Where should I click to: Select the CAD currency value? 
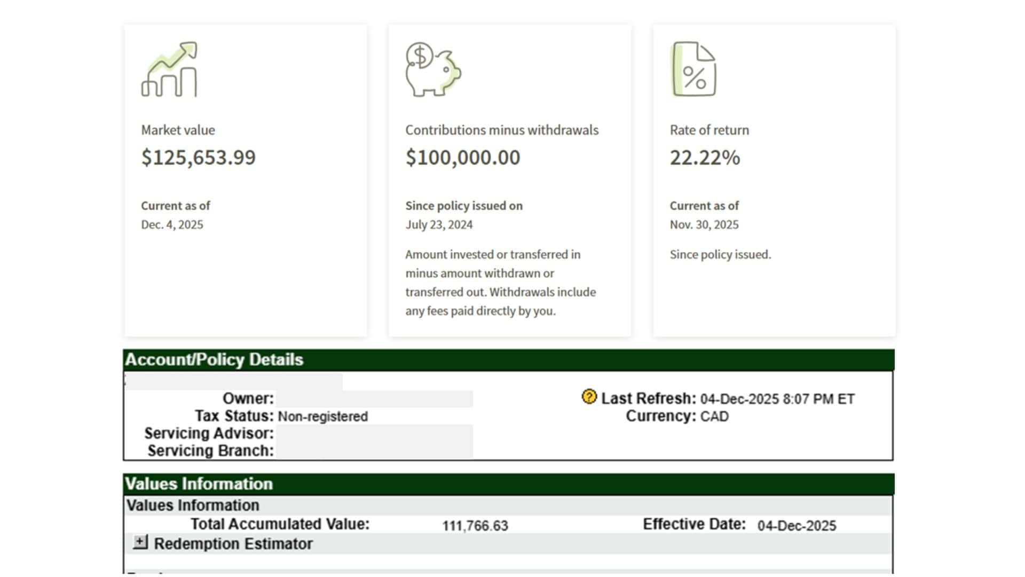715,416
